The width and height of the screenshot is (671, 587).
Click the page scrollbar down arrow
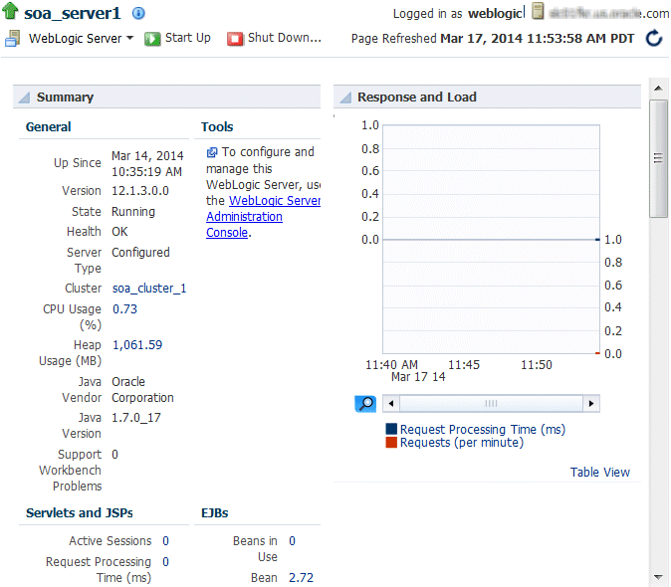click(658, 577)
